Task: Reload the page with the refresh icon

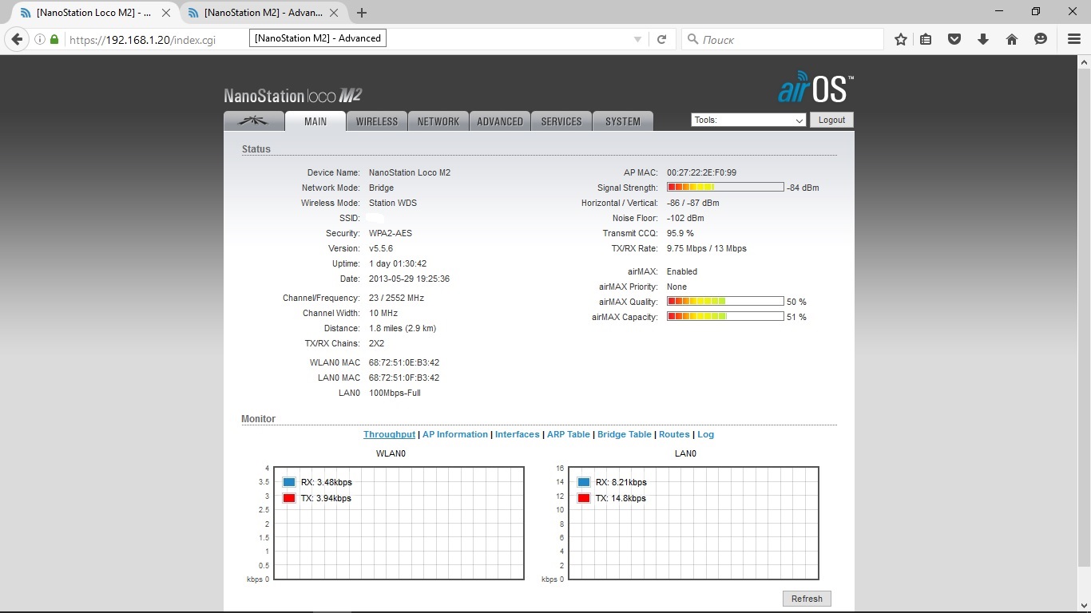Action: click(x=661, y=39)
